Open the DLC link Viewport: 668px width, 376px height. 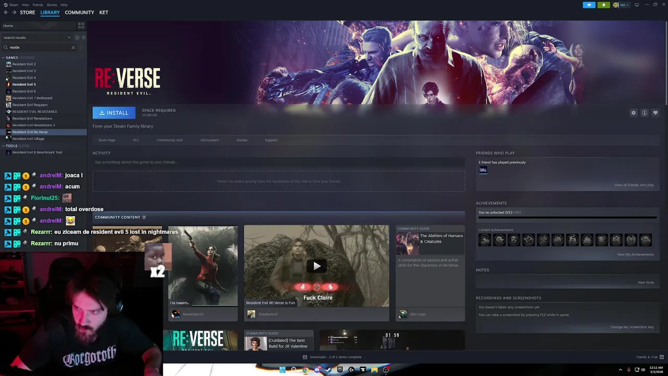(136, 140)
